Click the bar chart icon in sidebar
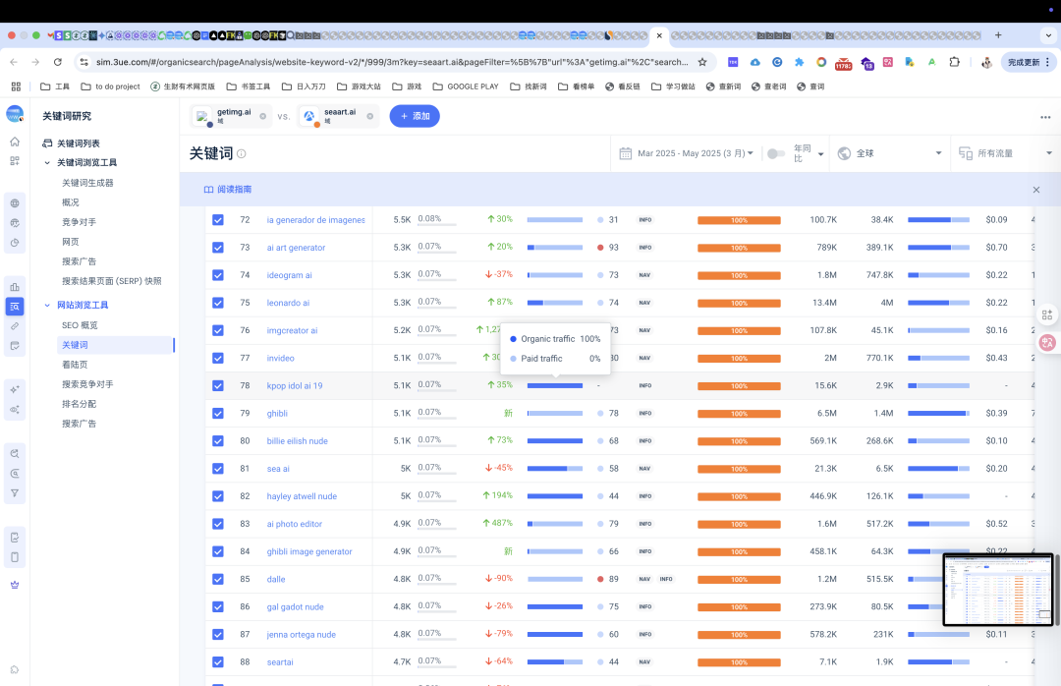 (15, 286)
